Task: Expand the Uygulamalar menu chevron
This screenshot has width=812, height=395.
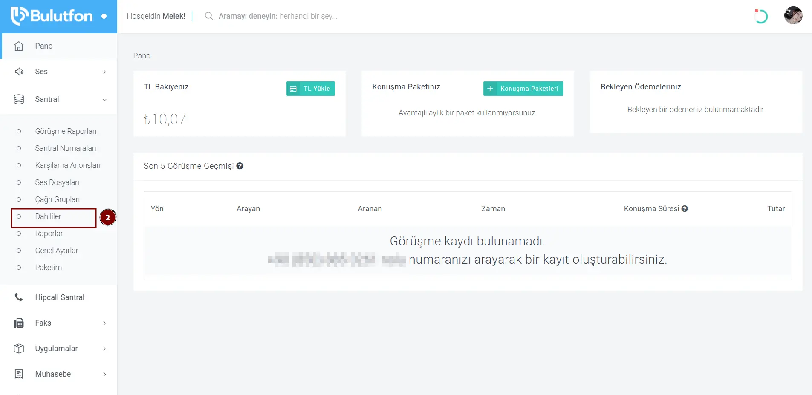Action: coord(104,349)
